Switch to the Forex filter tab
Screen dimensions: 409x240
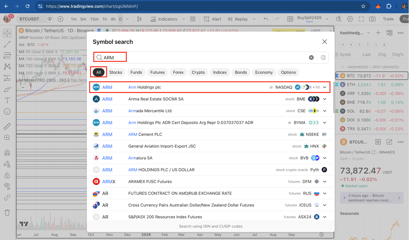coord(178,72)
